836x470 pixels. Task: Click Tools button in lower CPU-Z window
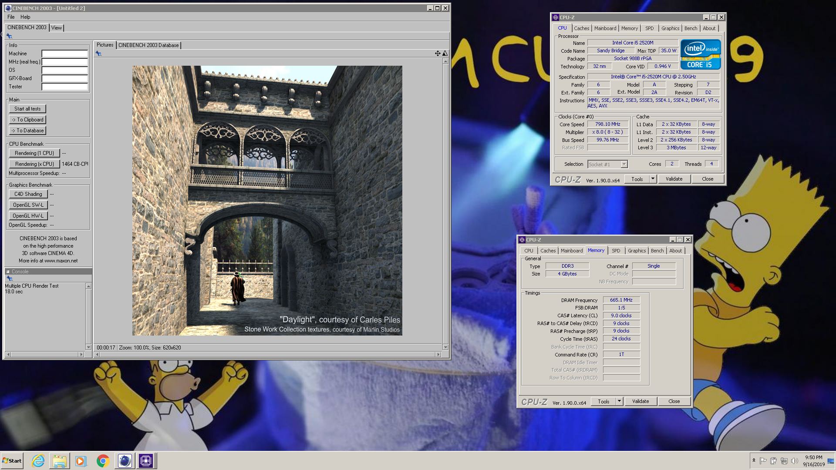point(603,401)
